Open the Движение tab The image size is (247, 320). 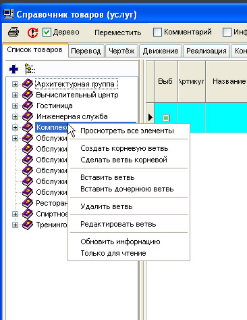[x=161, y=51]
